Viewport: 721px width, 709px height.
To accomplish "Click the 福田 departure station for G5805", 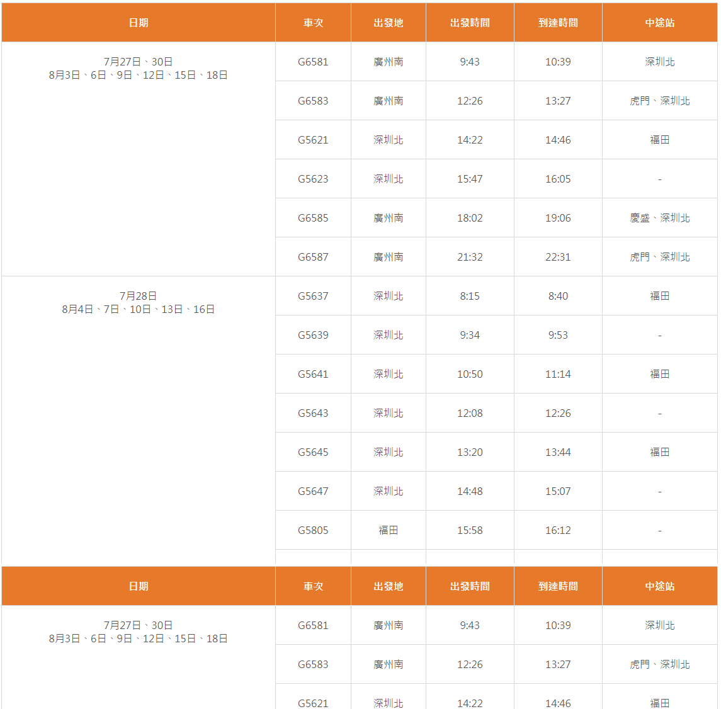I will tap(388, 530).
